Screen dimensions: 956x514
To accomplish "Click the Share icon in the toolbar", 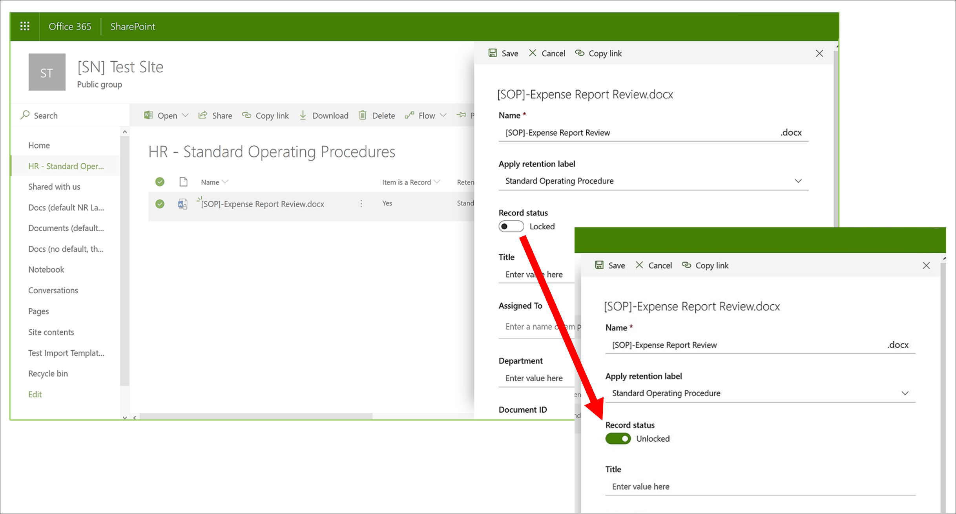I will click(203, 115).
